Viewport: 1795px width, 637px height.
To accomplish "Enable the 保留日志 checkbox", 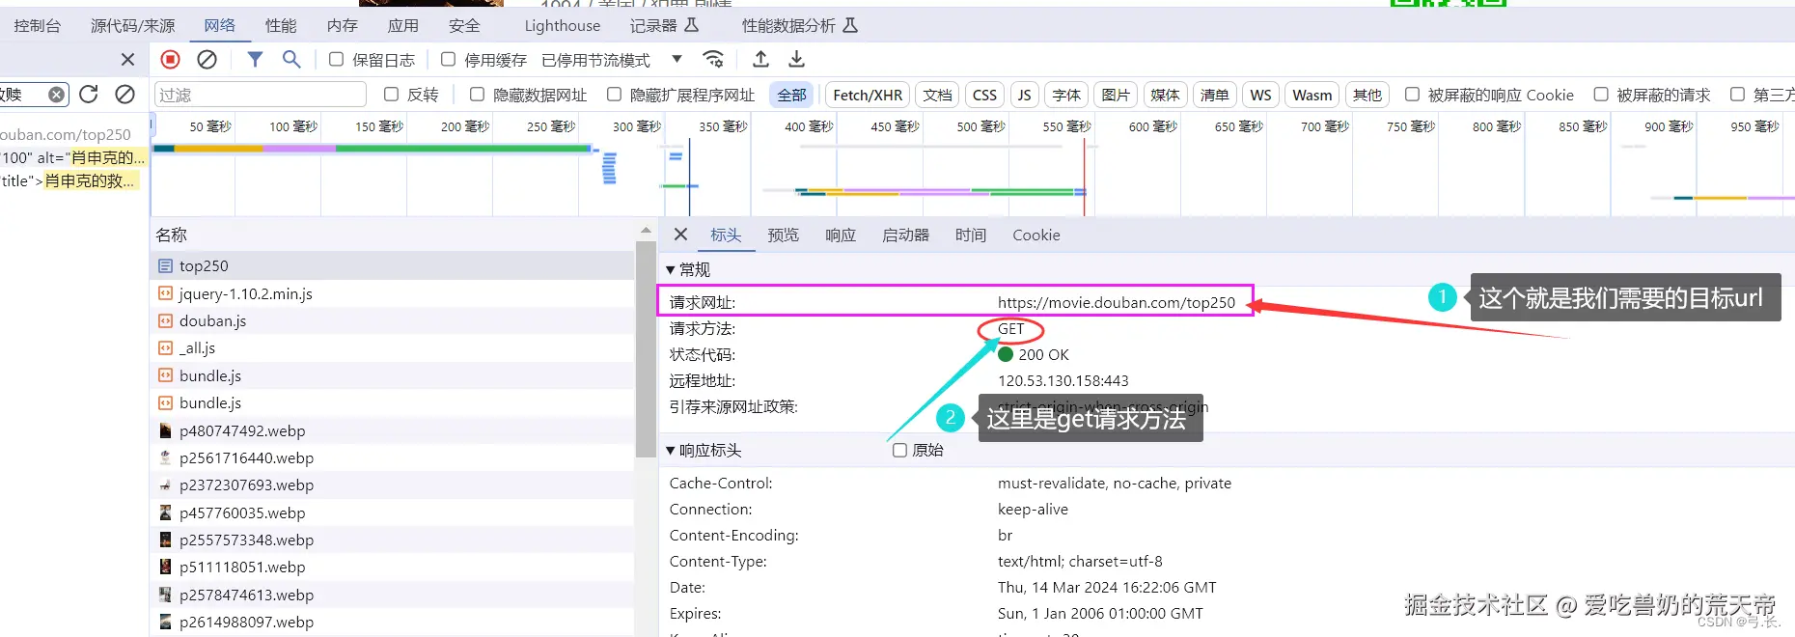I will click(336, 60).
